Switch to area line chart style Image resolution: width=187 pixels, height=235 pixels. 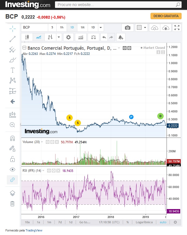tap(39, 37)
